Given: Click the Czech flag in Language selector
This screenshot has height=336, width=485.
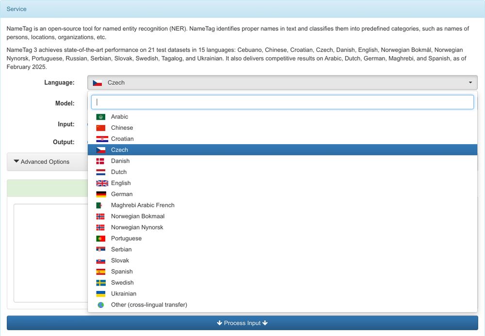Looking at the screenshot, I should 97,83.
